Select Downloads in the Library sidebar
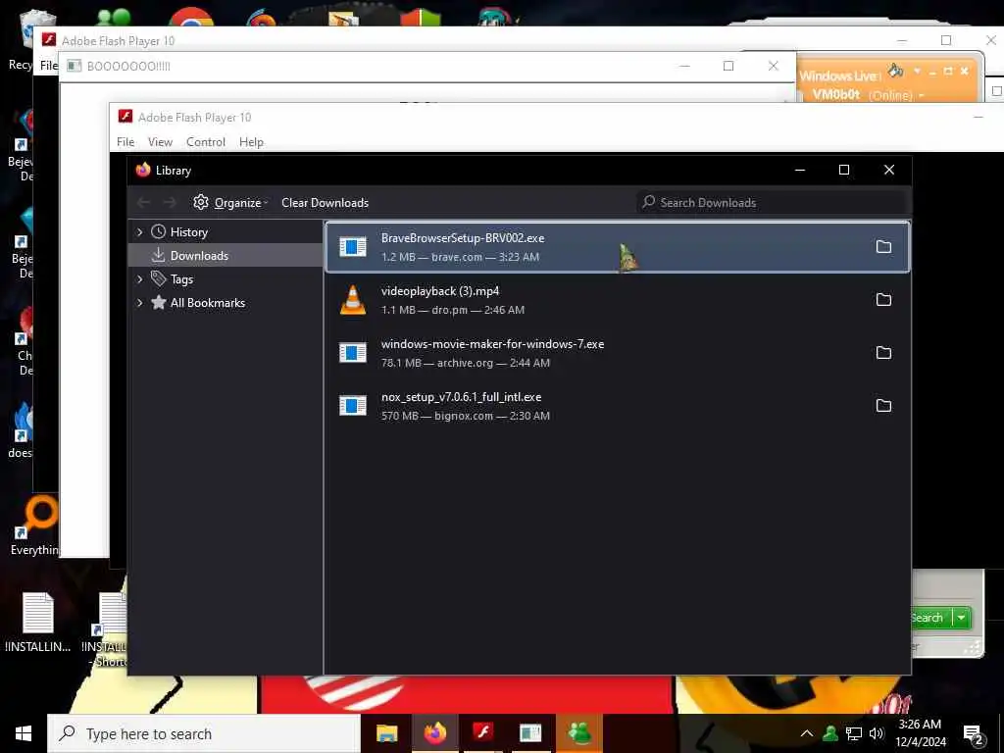The height and width of the screenshot is (753, 1004). pyautogui.click(x=226, y=256)
